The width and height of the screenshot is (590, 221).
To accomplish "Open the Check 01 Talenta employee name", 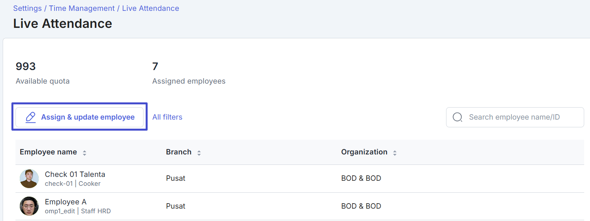I will click(x=75, y=174).
